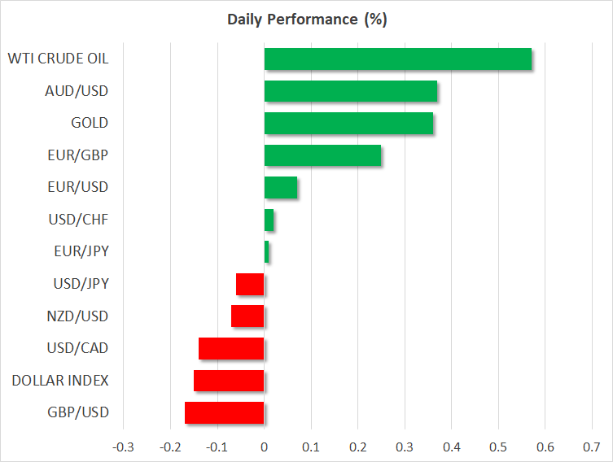Click the red DOLLAR INDEX bar

(229, 381)
